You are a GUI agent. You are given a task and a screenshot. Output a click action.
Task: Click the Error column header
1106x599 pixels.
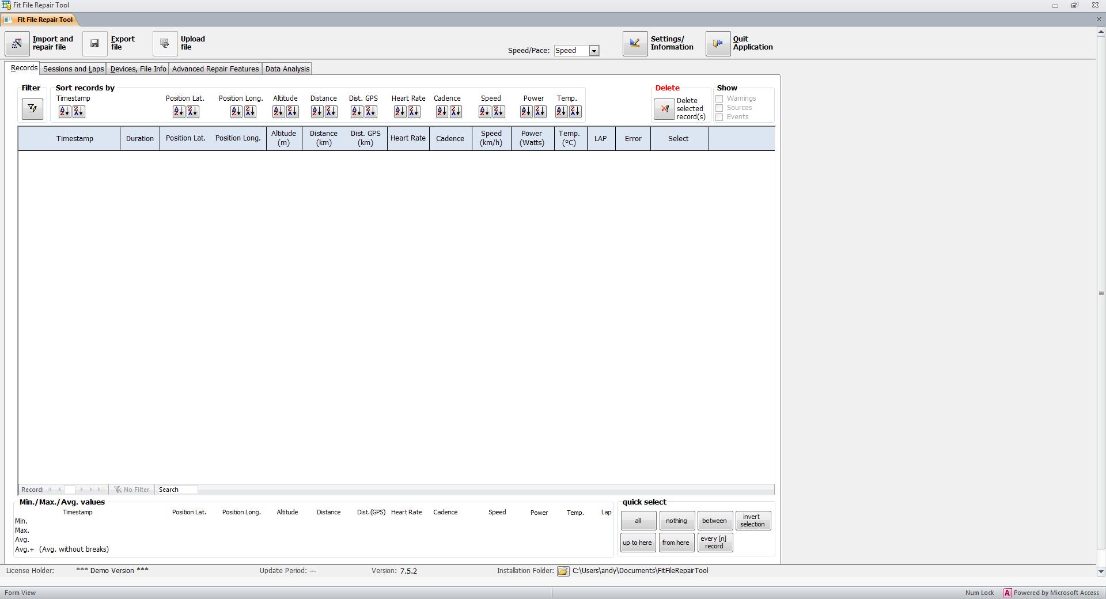[633, 139]
